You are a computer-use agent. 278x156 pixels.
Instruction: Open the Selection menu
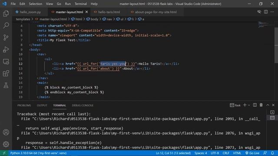pos(36,4)
